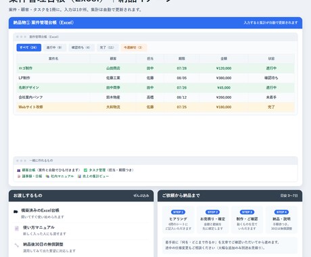Click the 未着手 status cell
The image size is (311, 257).
tap(271, 97)
